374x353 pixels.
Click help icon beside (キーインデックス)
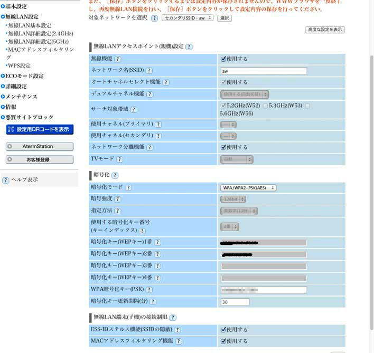click(x=142, y=231)
